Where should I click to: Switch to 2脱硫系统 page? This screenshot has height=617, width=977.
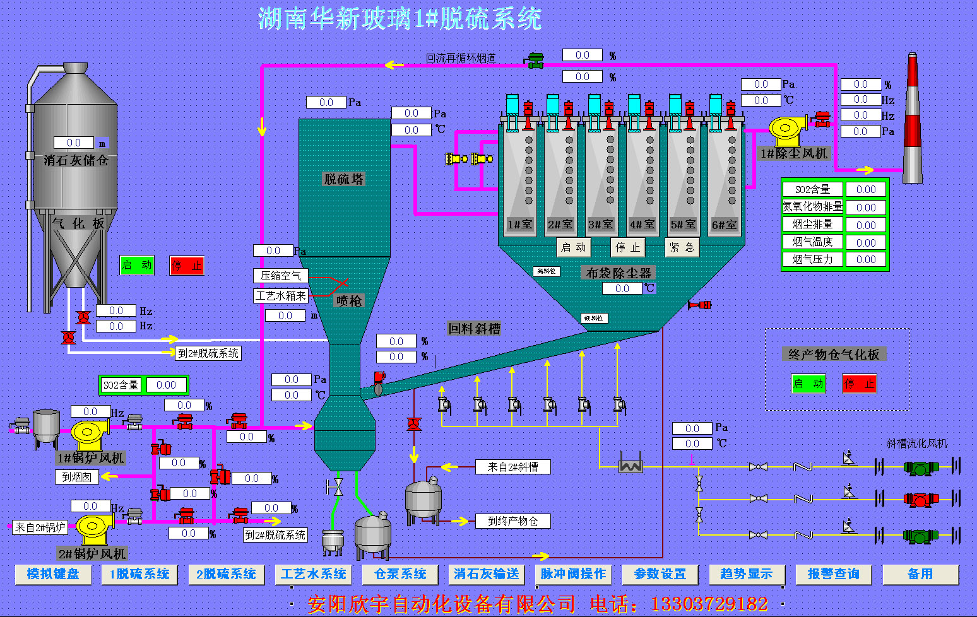[226, 574]
